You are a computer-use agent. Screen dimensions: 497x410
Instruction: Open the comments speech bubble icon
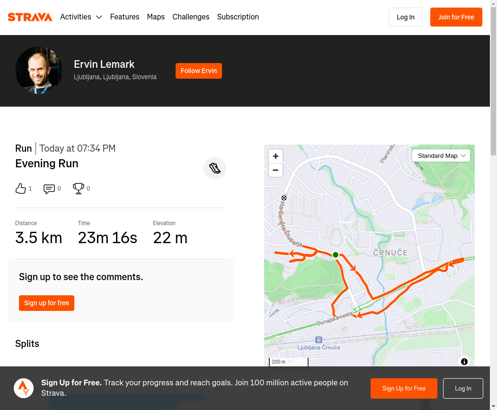[49, 189]
